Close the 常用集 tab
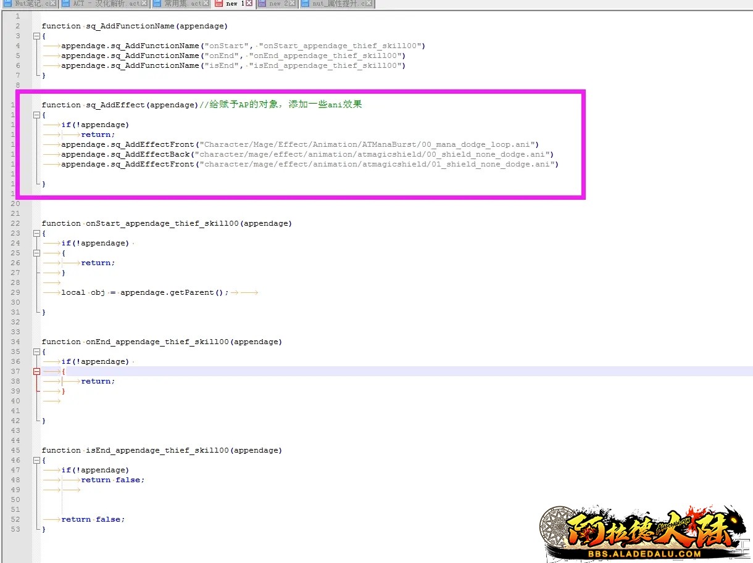The image size is (753, 563). pyautogui.click(x=207, y=4)
